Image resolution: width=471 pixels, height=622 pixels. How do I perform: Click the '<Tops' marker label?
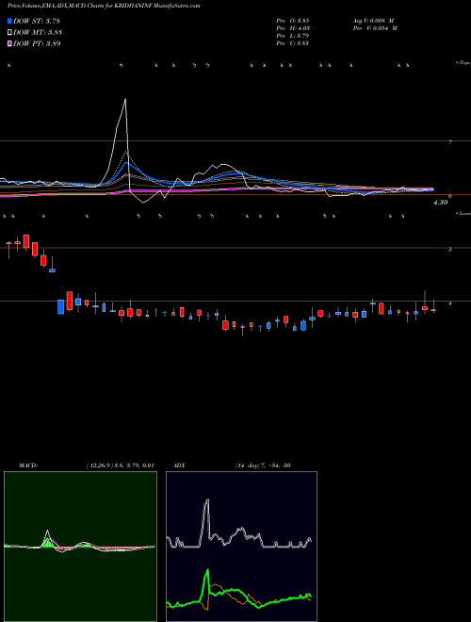pyautogui.click(x=463, y=63)
